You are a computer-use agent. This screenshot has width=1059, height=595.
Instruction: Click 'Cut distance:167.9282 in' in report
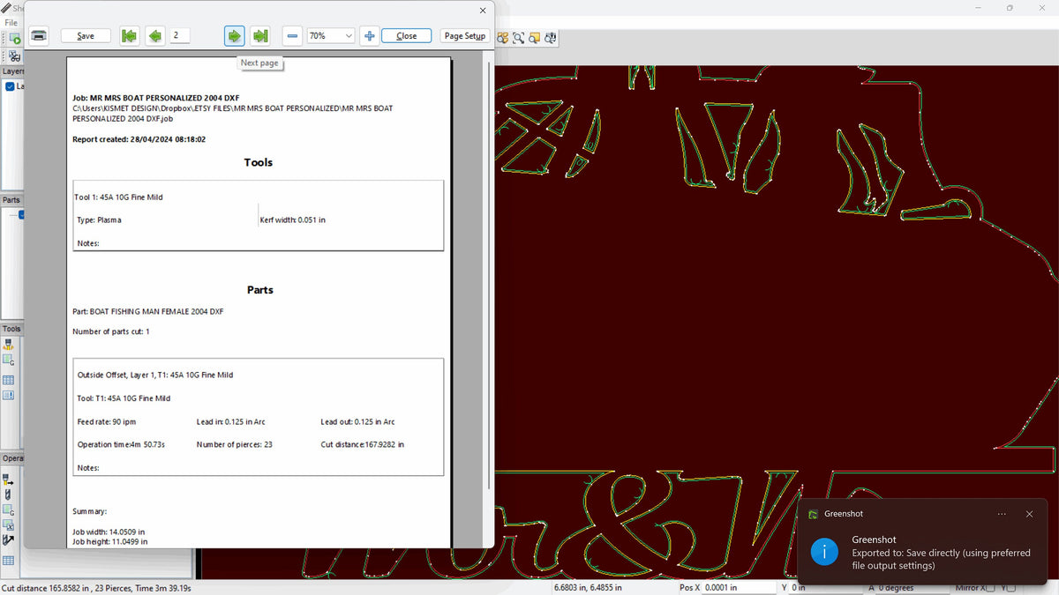point(362,444)
